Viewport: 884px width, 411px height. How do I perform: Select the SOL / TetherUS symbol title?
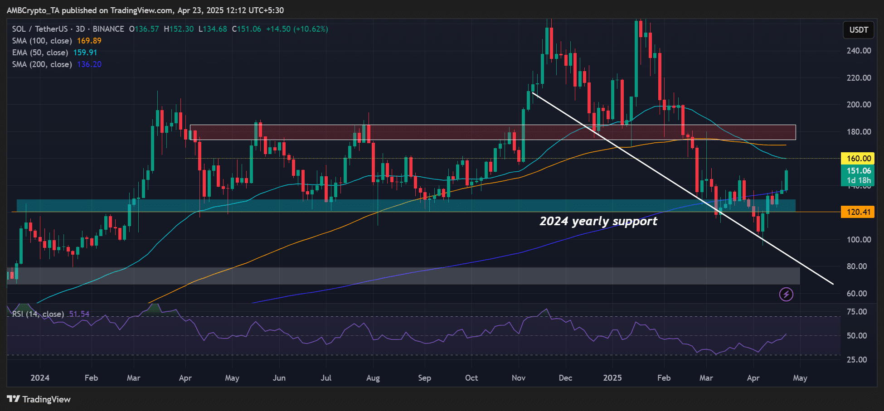click(39, 29)
